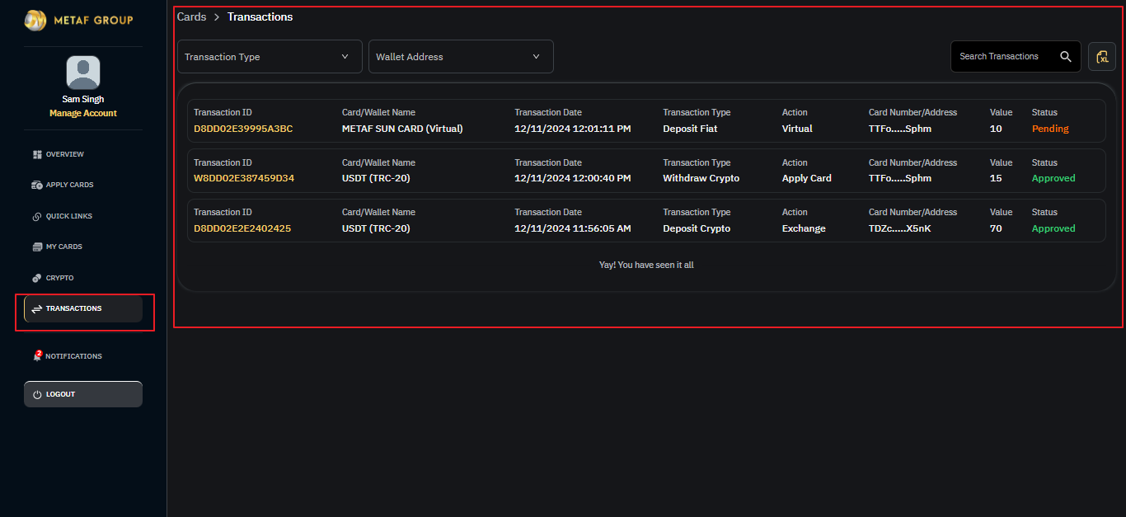Open the Manage Account link
The image size is (1126, 517).
[83, 113]
